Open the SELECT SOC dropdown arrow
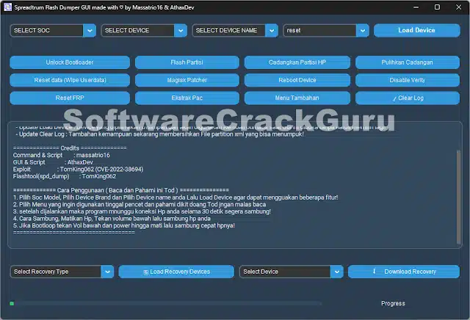 click(x=90, y=31)
